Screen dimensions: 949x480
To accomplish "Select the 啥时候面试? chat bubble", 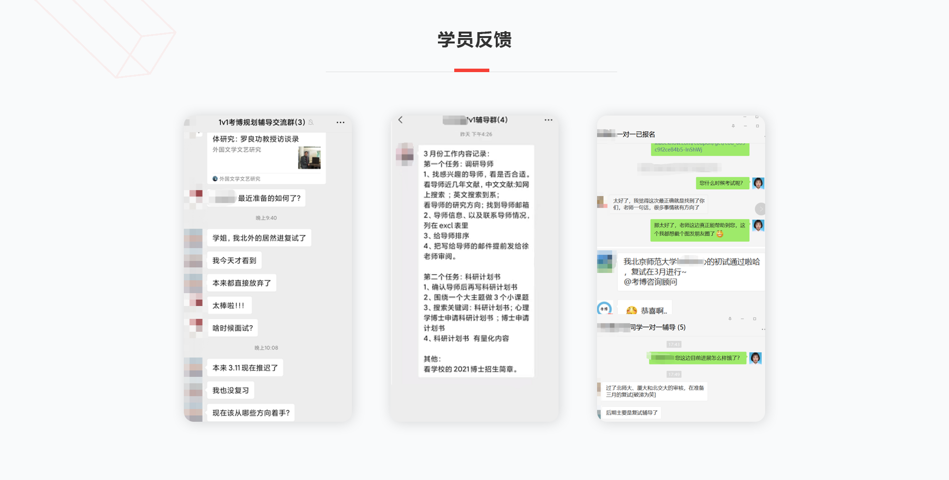I will pos(232,328).
